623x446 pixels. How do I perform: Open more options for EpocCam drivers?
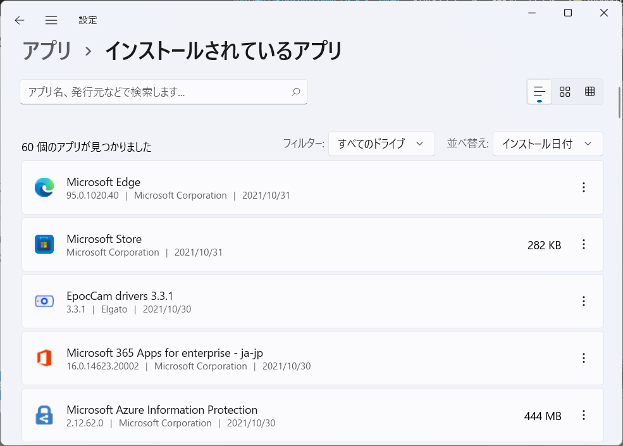pyautogui.click(x=584, y=301)
